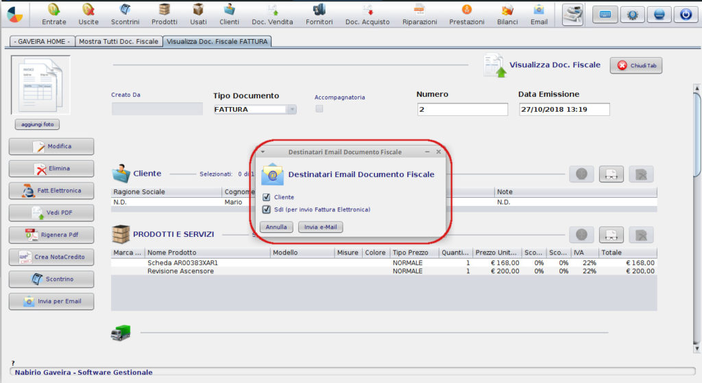This screenshot has height=383, width=702.
Task: Click Annulla in the email dialog
Action: (276, 227)
